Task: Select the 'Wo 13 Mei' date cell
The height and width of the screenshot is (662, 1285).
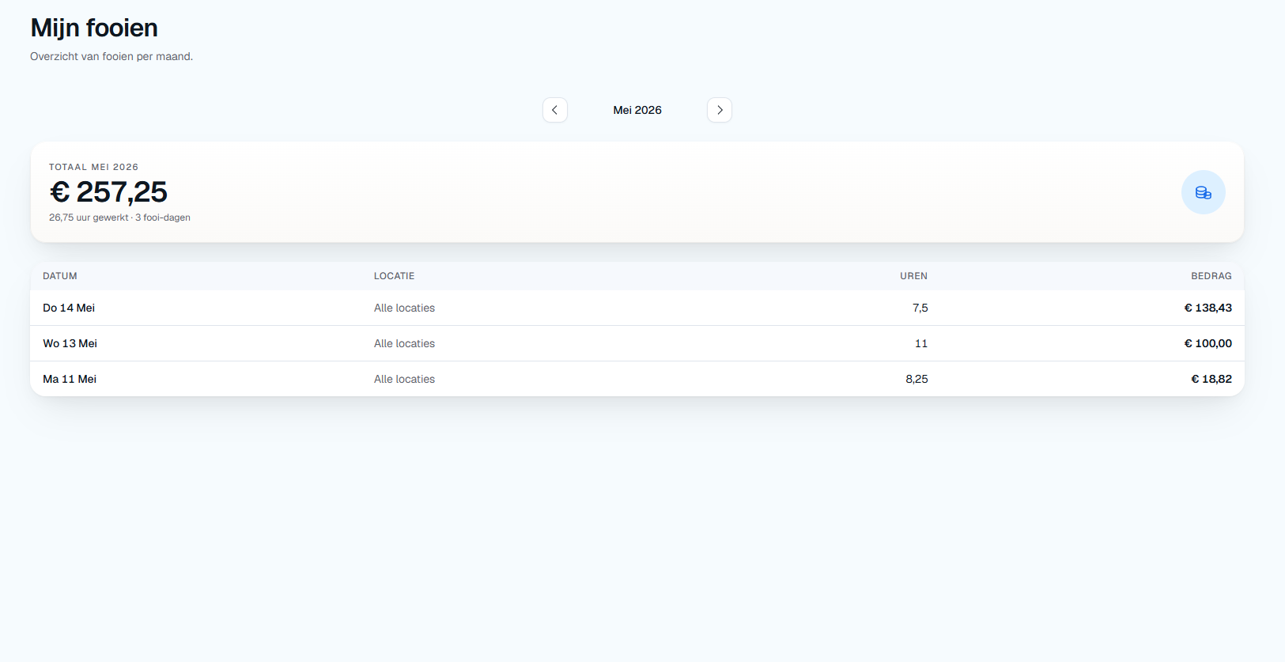Action: 70,343
